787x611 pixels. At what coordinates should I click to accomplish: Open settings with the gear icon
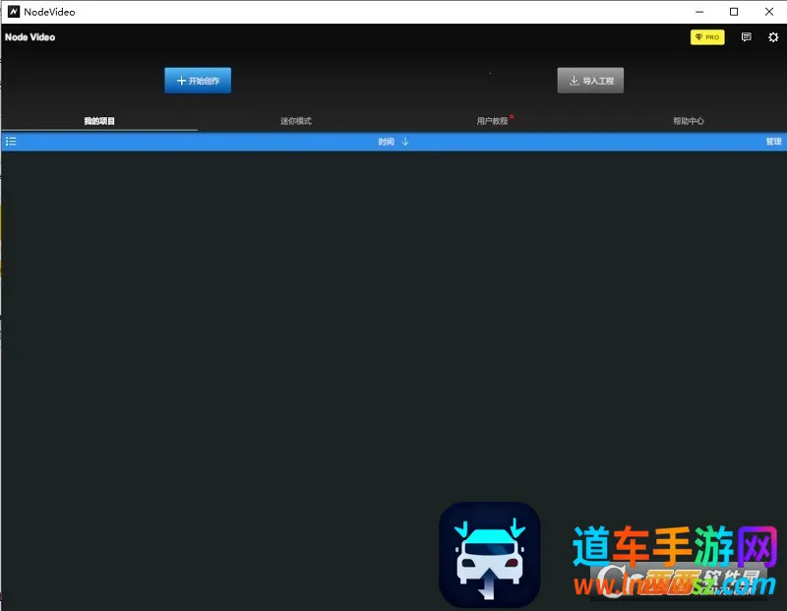pos(773,37)
